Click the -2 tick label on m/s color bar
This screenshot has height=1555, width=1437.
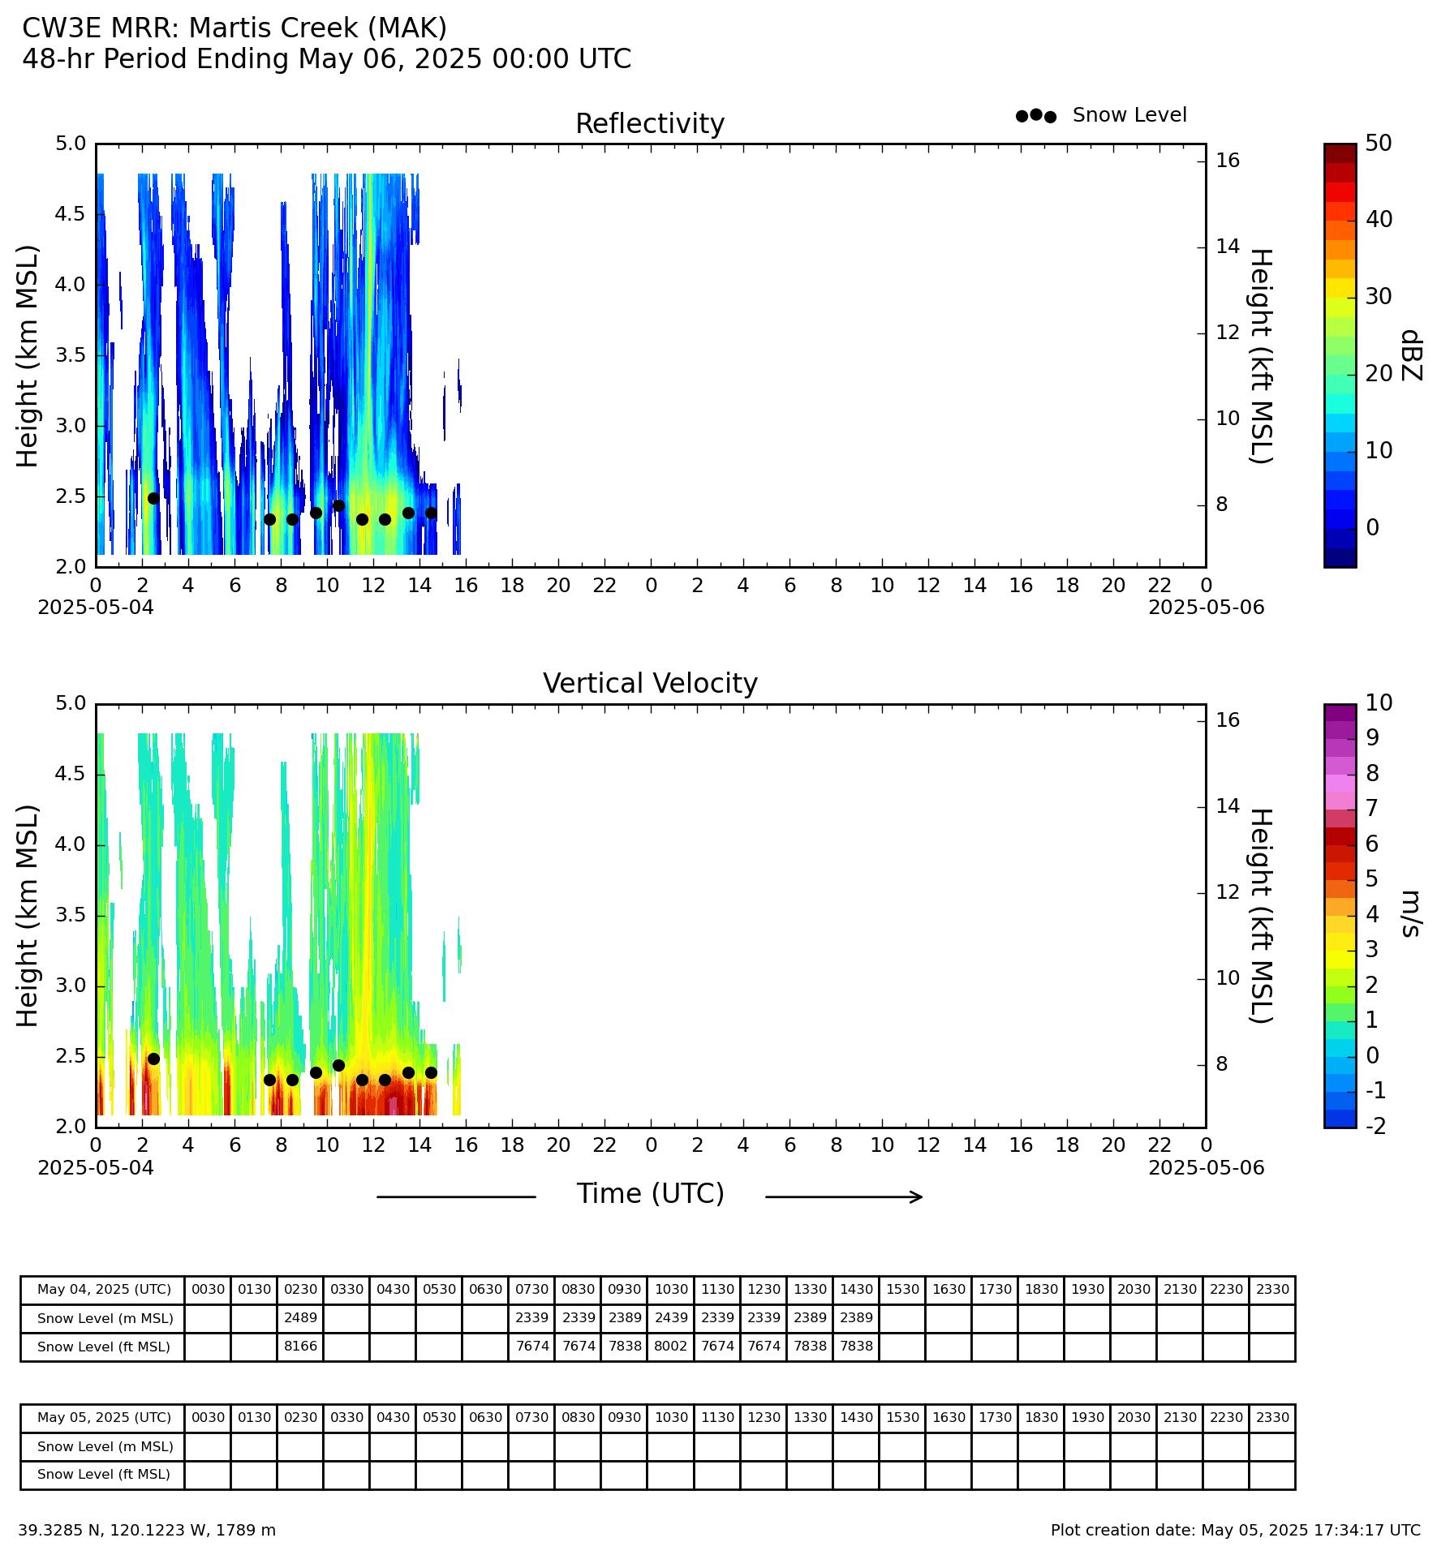[x=1375, y=1126]
